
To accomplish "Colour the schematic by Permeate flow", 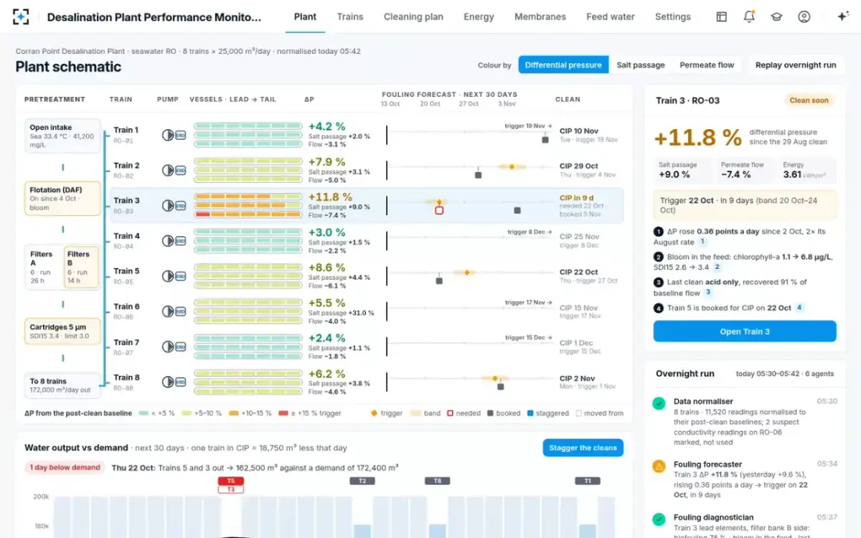I will (x=707, y=65).
